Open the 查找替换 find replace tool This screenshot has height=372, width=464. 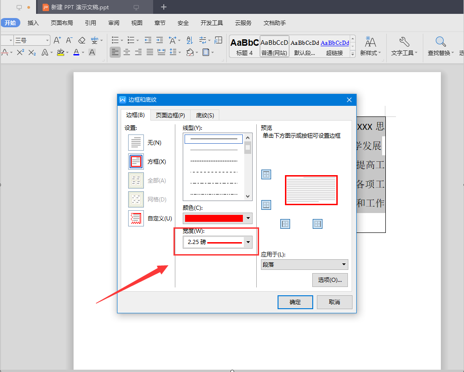click(x=440, y=46)
